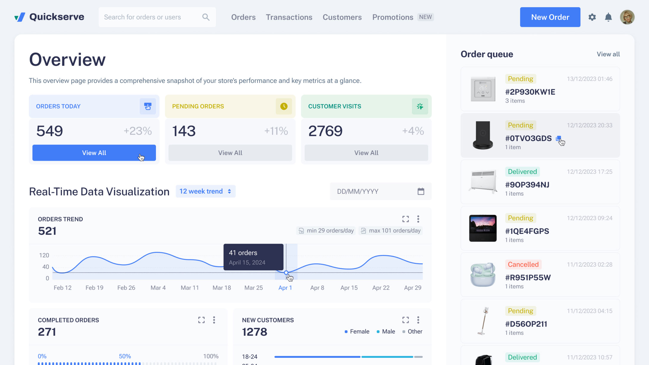Image resolution: width=649 pixels, height=365 pixels.
Task: Expand Completed Orders card fullscreen
Action: [x=201, y=320]
